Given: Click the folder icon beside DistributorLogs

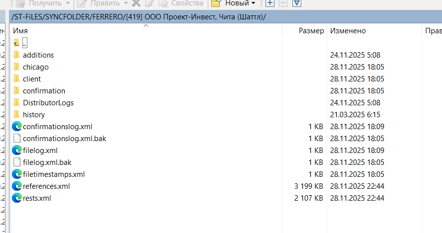Looking at the screenshot, I should pyautogui.click(x=16, y=103).
